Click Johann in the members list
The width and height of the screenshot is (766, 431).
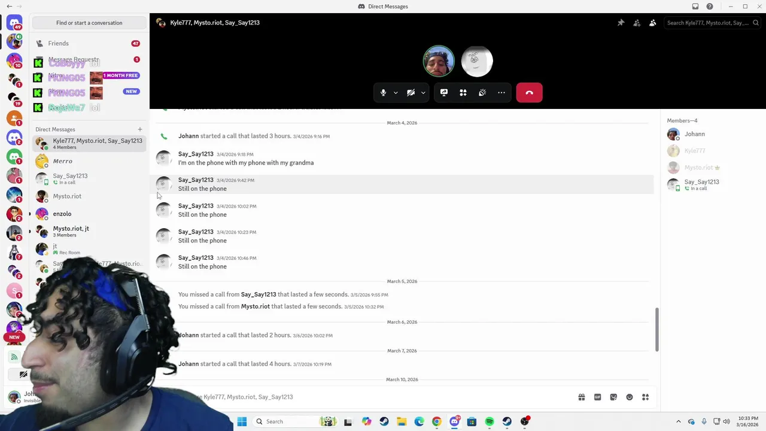pyautogui.click(x=711, y=134)
